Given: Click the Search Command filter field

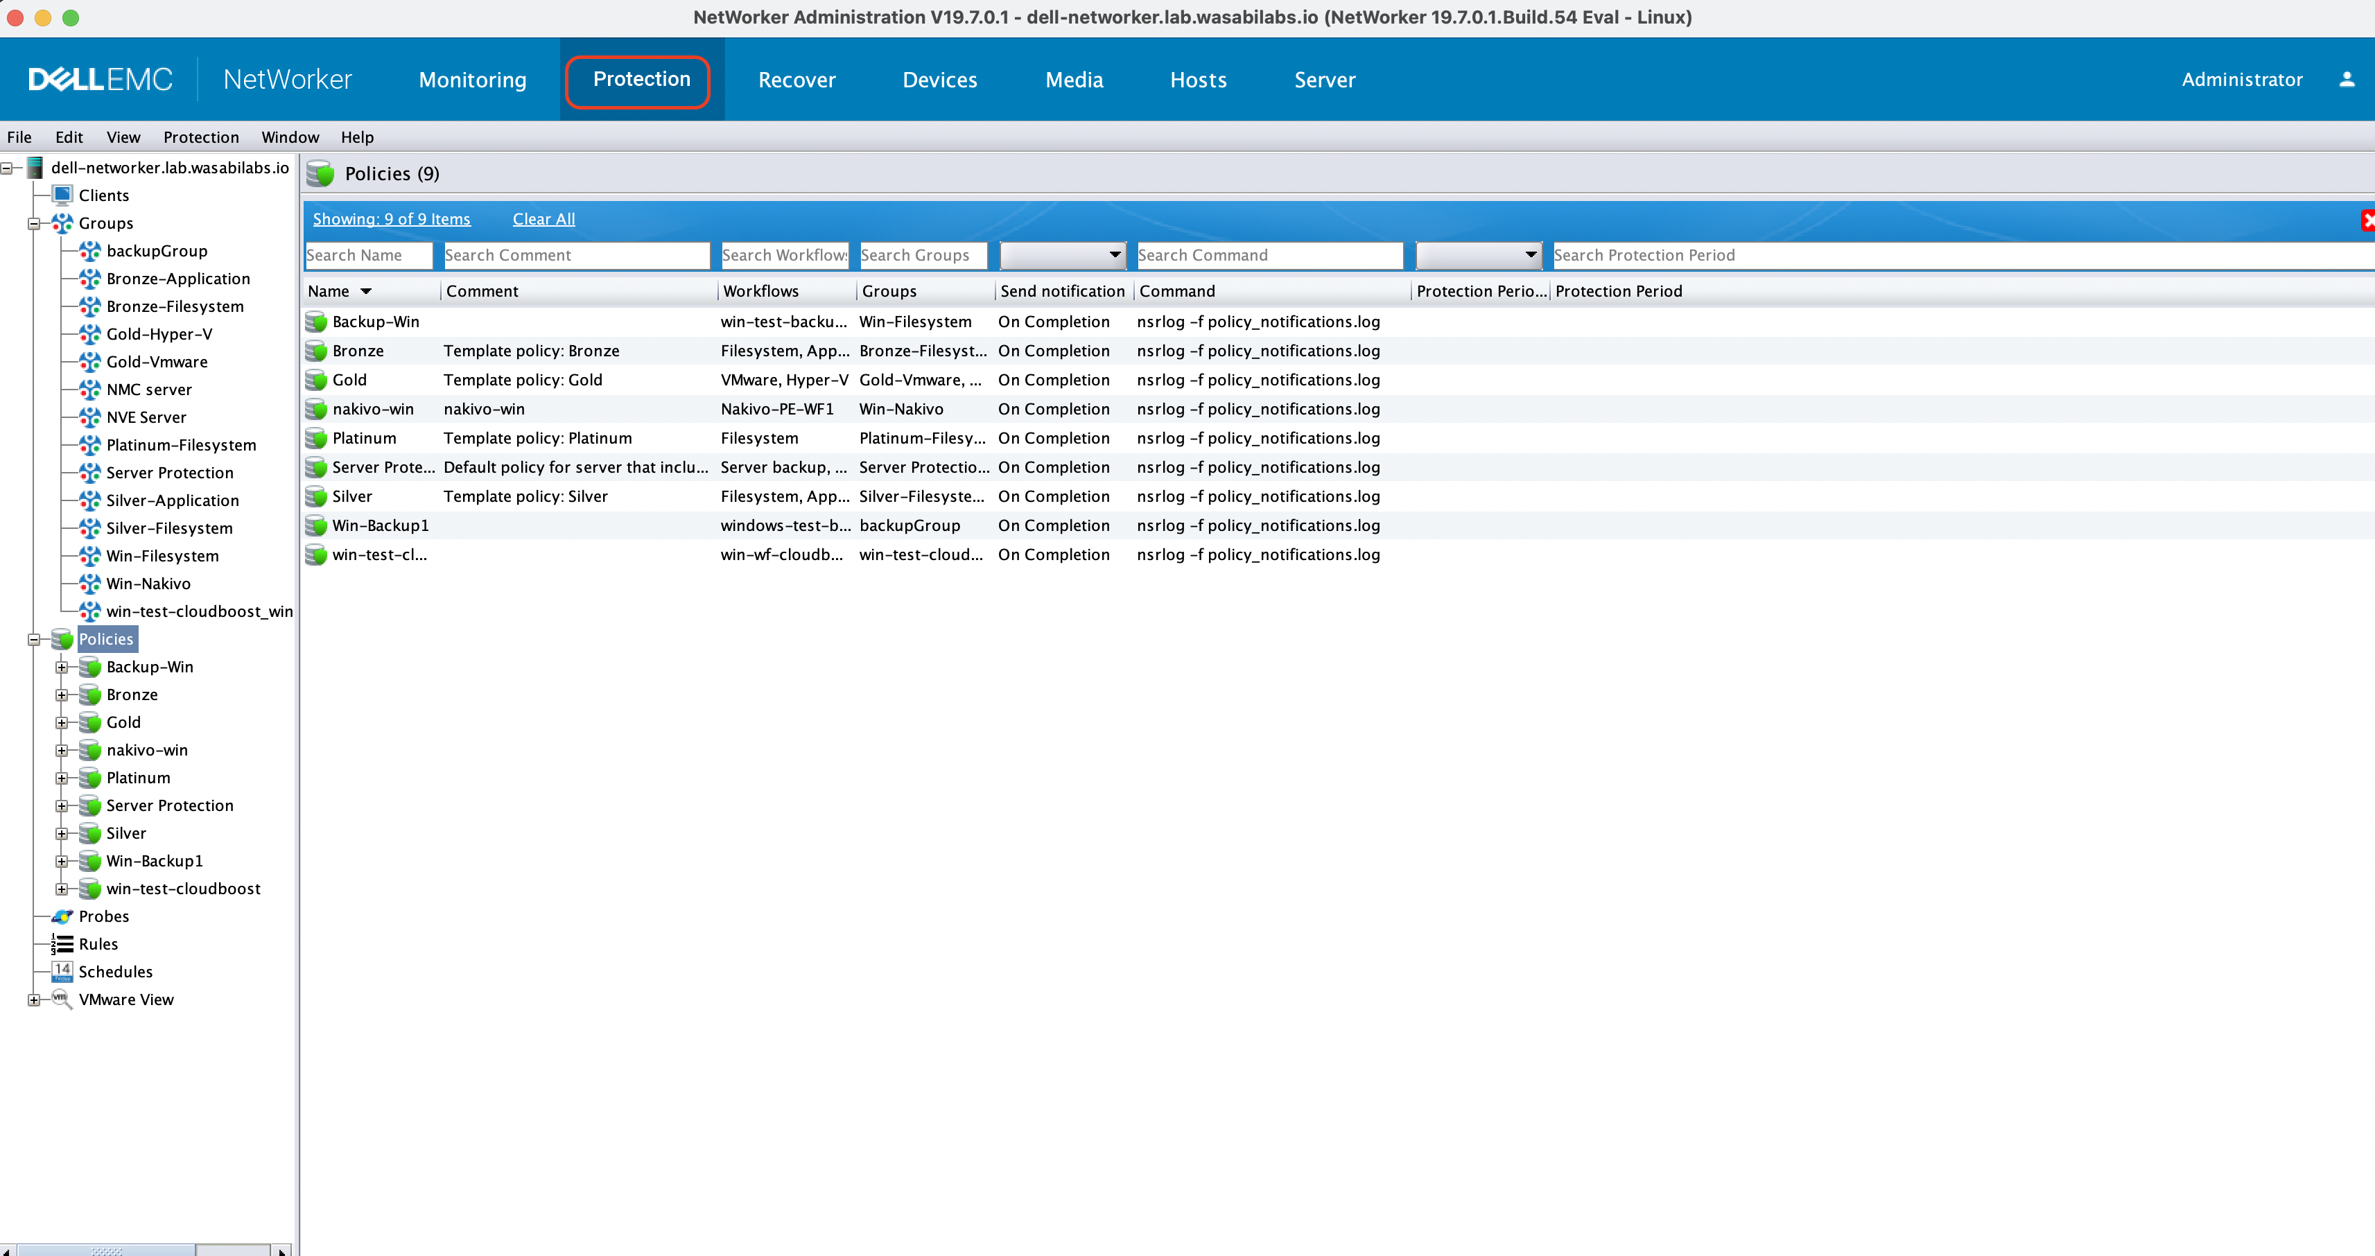Looking at the screenshot, I should [x=1271, y=256].
